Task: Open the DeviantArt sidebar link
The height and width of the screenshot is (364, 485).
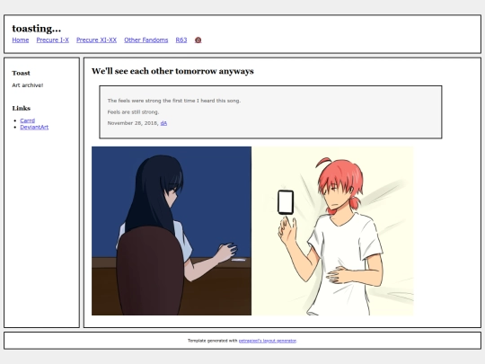Action: point(34,128)
